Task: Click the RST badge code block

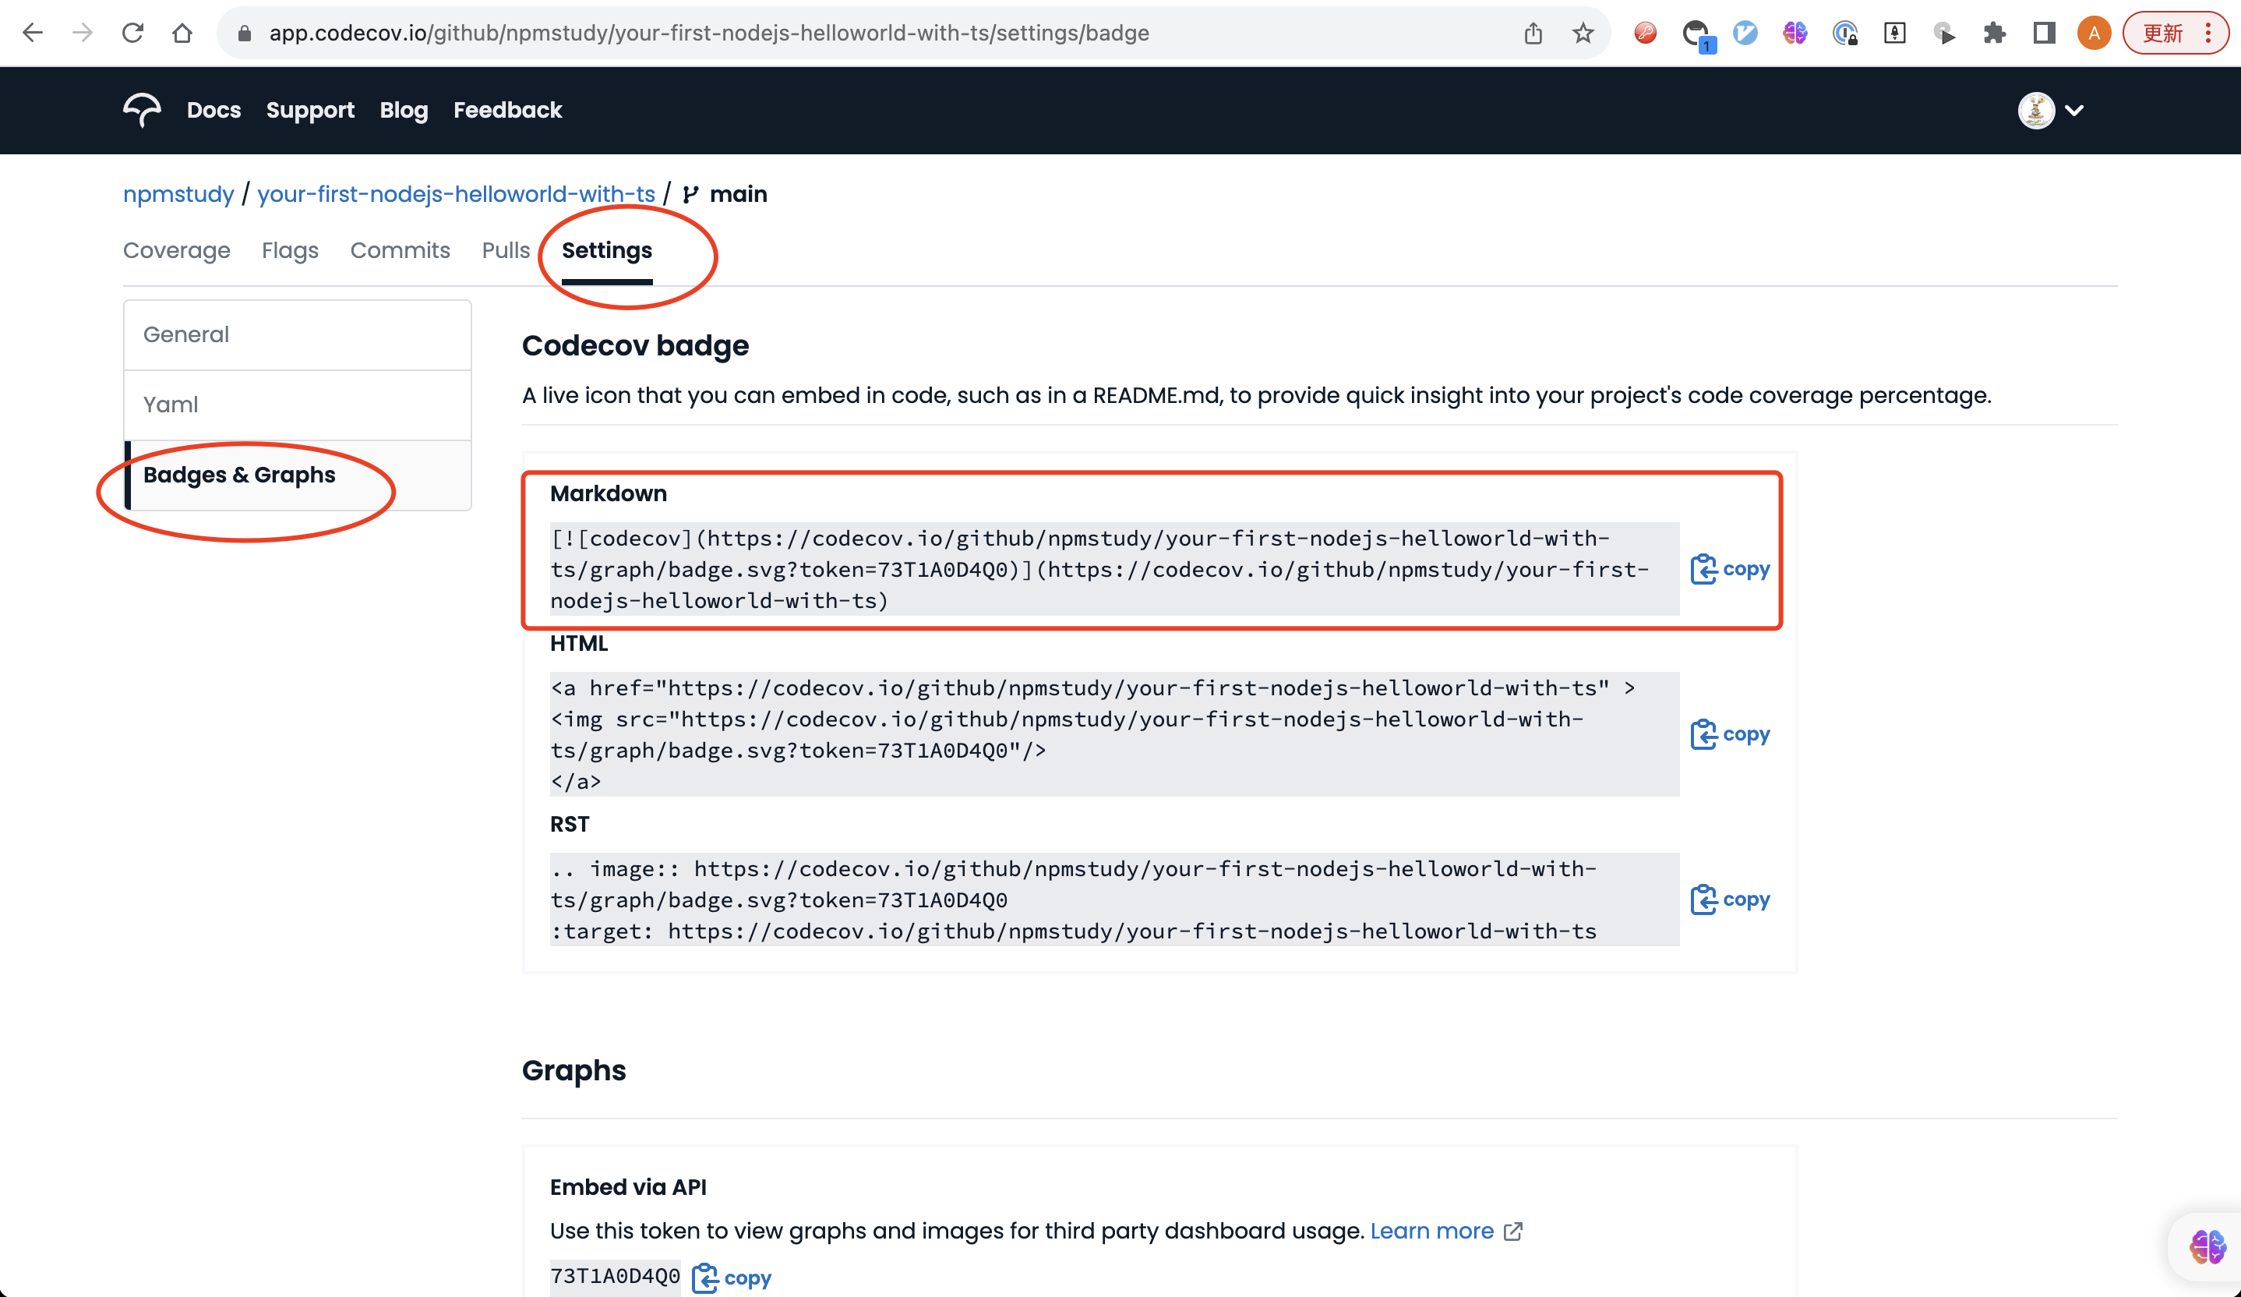Action: coord(1114,899)
